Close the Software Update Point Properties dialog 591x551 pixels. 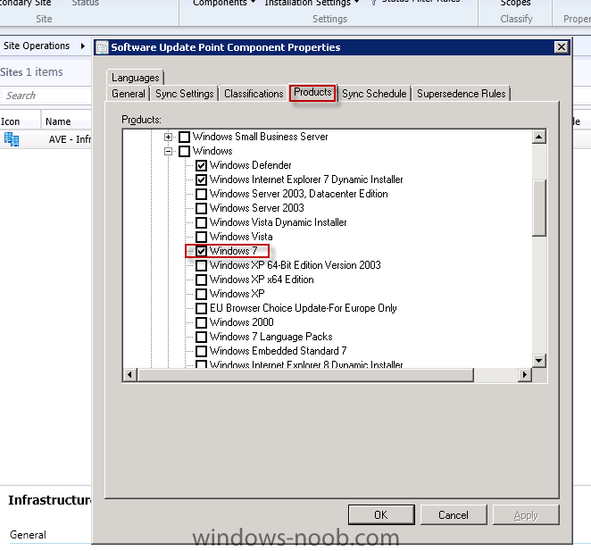click(x=562, y=47)
